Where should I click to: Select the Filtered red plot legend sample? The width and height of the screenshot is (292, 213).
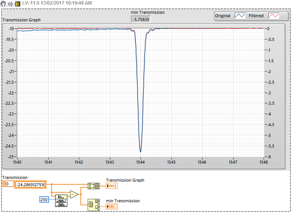pos(274,16)
